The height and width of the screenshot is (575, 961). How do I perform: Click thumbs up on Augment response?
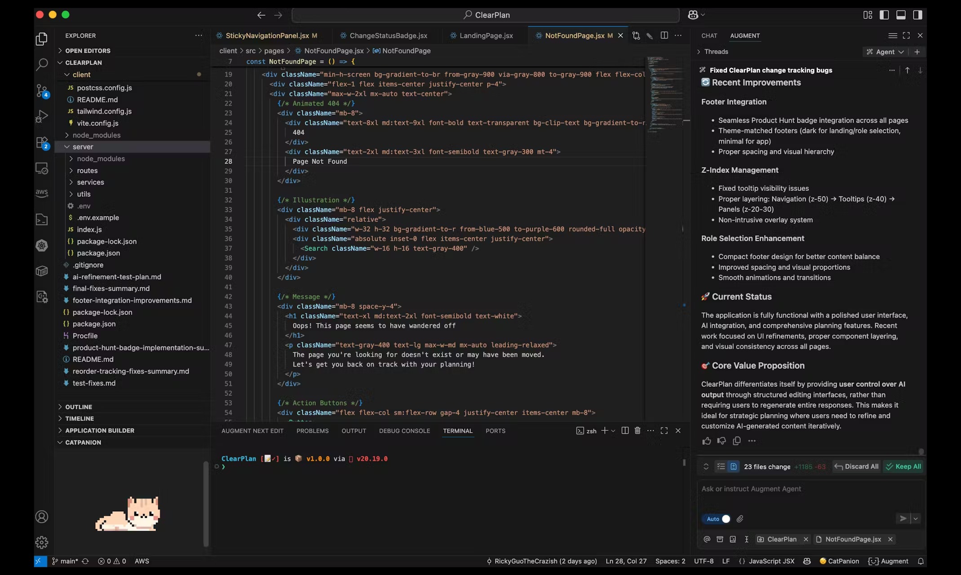(707, 441)
